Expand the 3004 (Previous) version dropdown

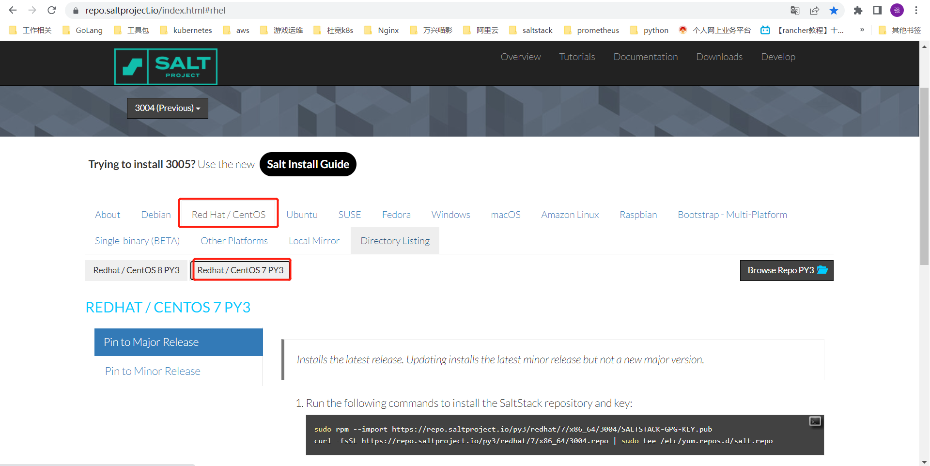coord(168,108)
